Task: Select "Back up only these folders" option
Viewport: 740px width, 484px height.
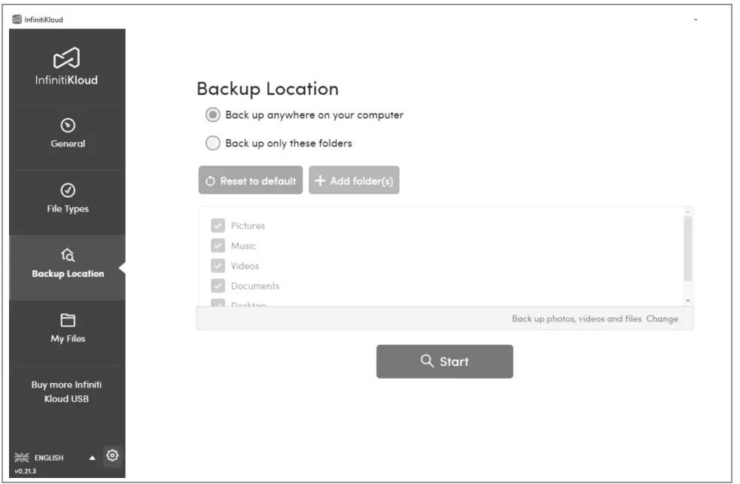Action: point(213,143)
